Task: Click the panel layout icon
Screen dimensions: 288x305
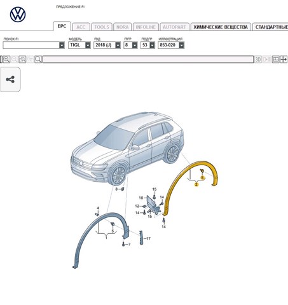Action: coord(275,59)
